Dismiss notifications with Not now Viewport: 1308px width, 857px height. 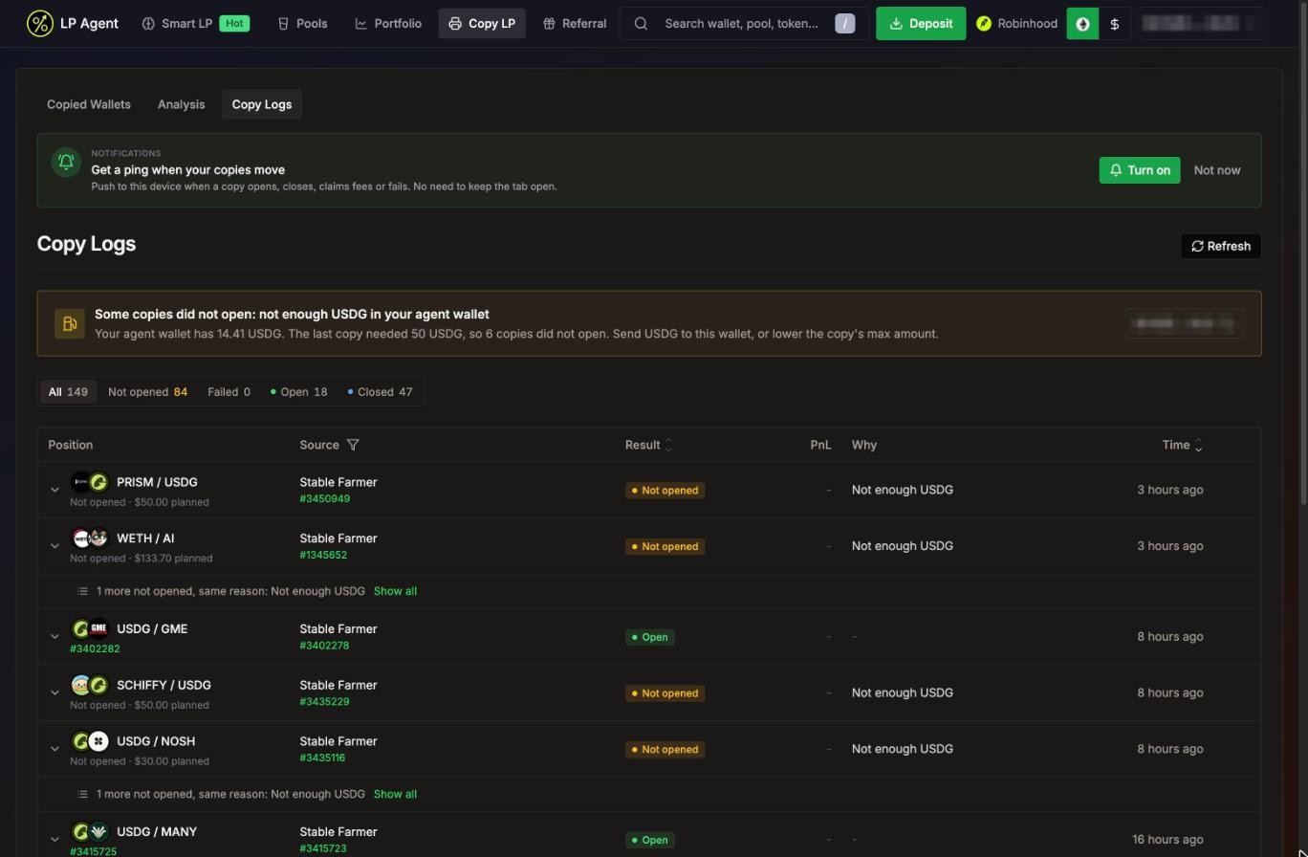pyautogui.click(x=1217, y=170)
